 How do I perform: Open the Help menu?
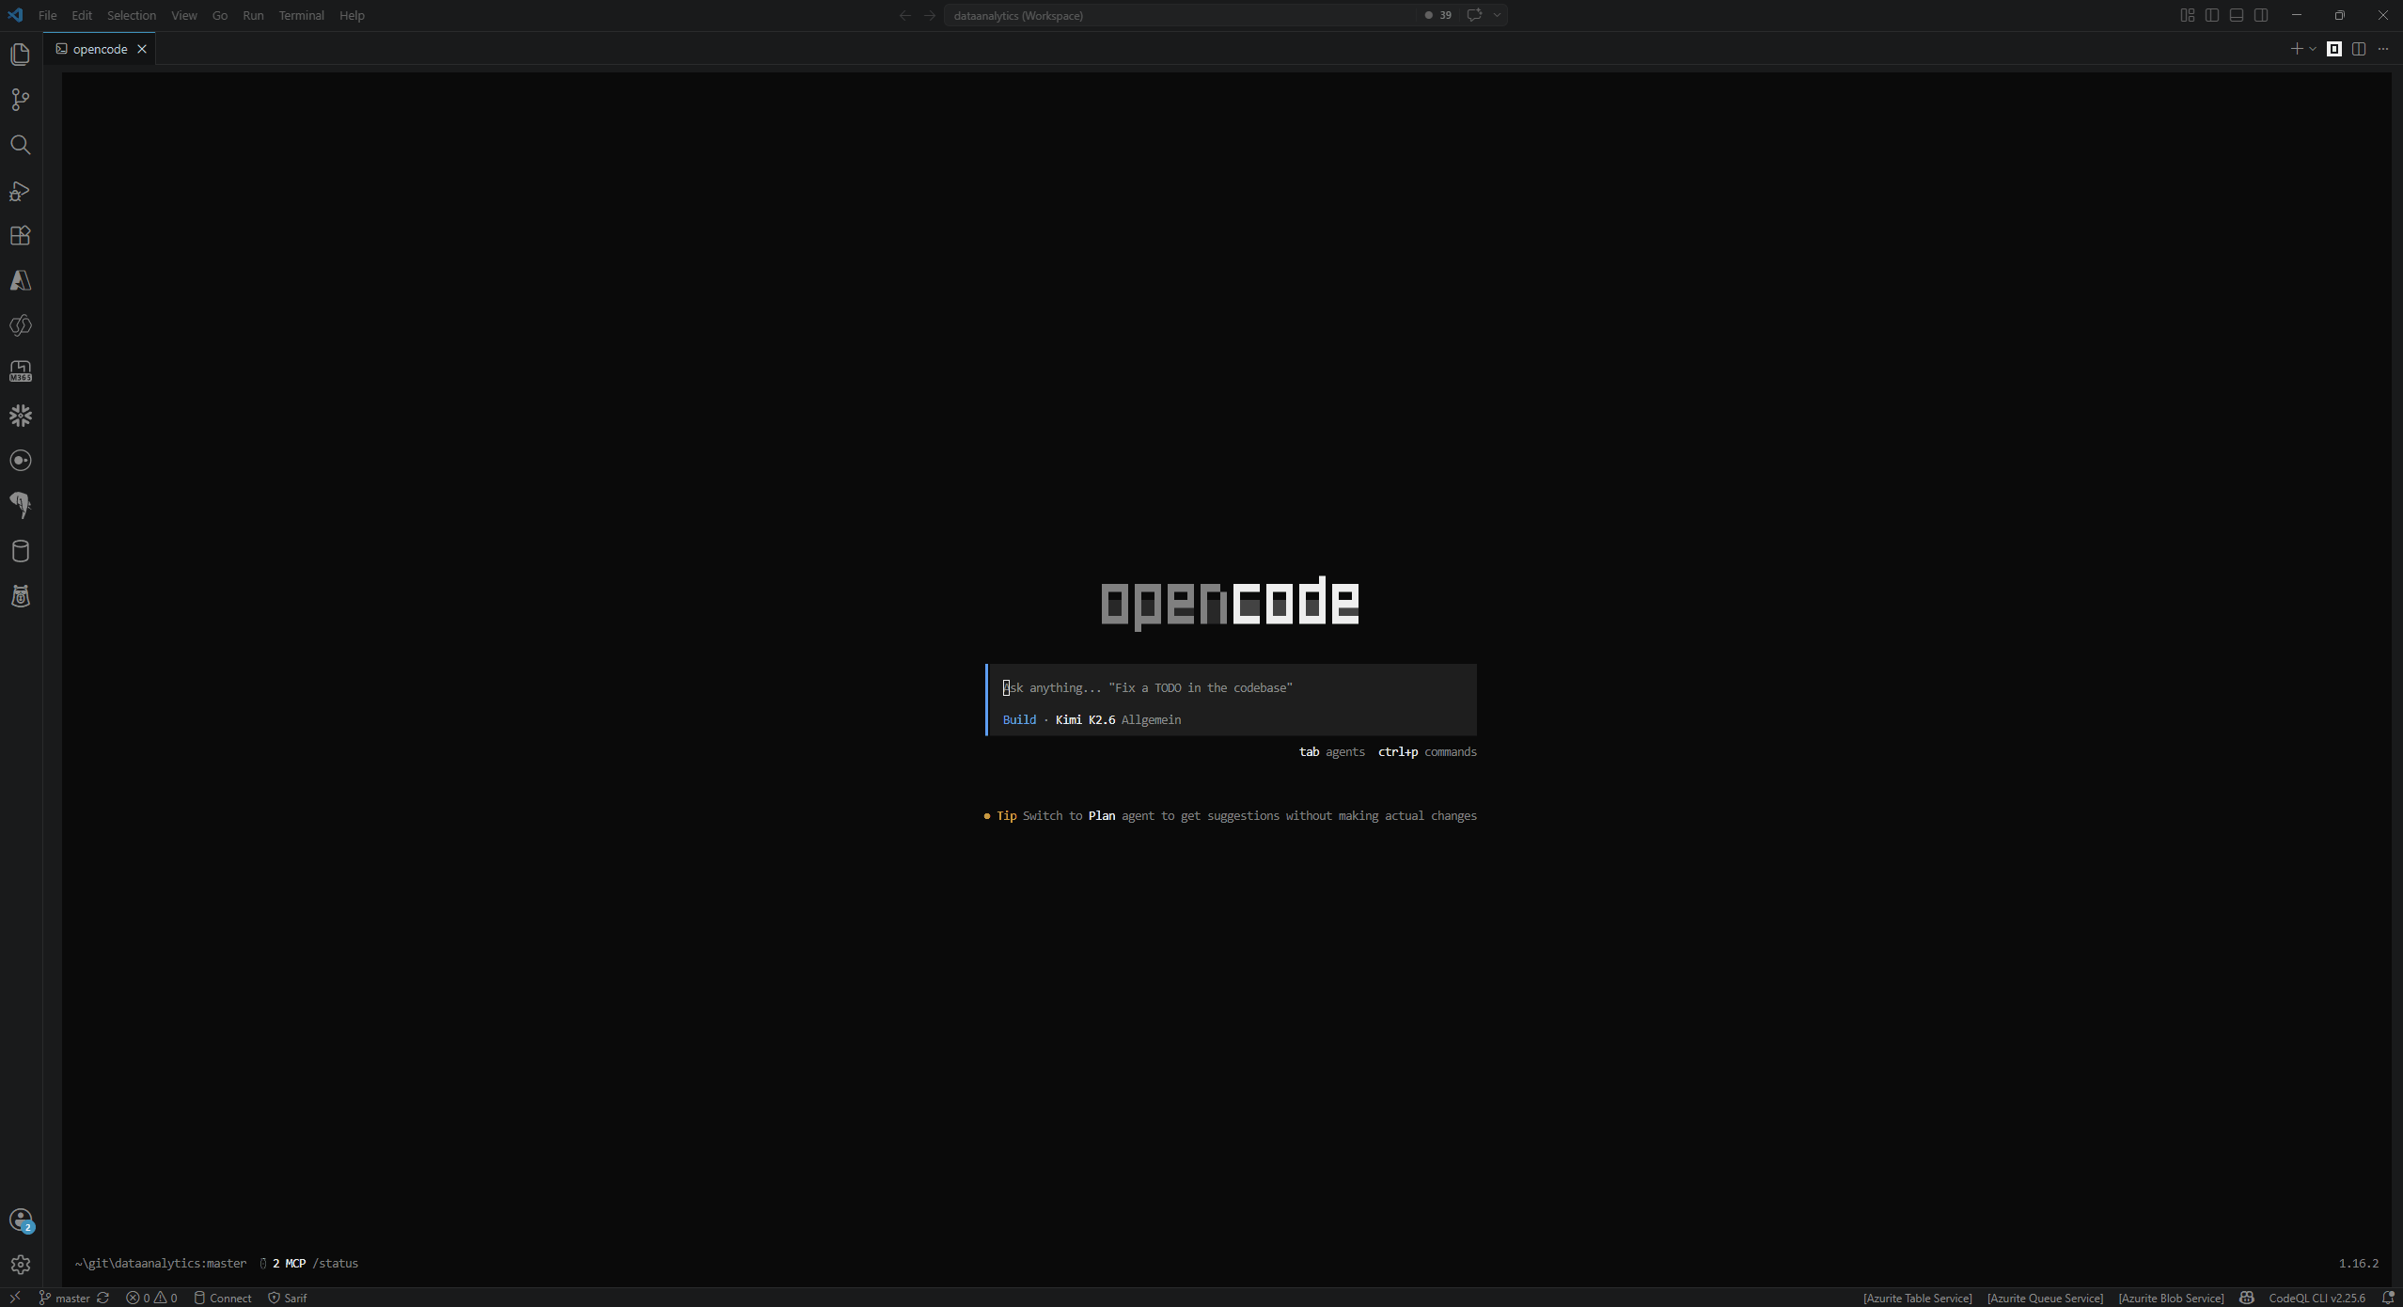[x=352, y=15]
